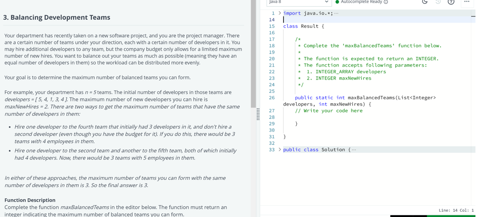The image size is (484, 217).
Task: Expand the folded public class Solution block
Action: pos(280,149)
